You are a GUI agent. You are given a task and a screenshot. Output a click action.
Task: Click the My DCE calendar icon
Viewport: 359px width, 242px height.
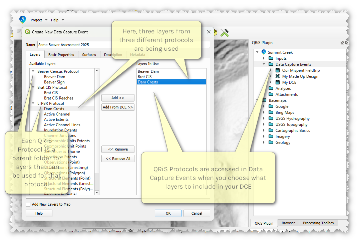point(278,82)
